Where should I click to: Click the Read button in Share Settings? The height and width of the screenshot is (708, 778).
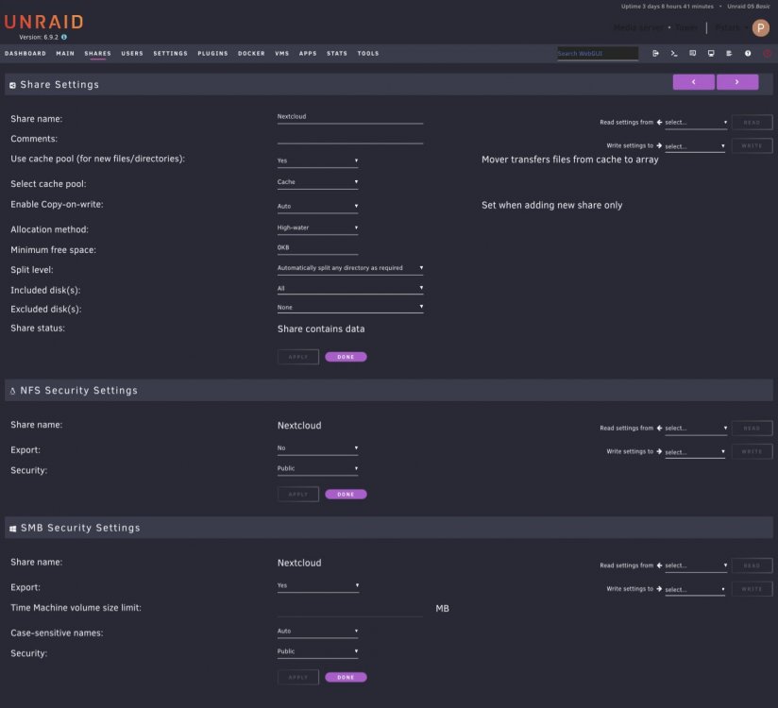752,123
